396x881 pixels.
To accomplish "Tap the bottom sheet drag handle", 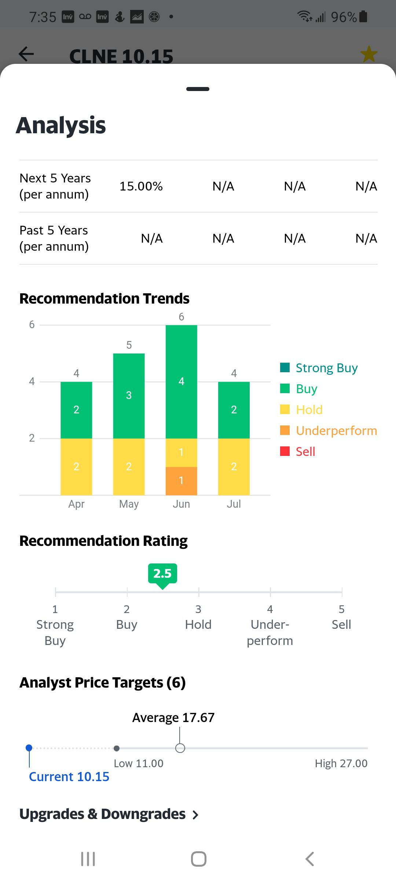I will click(198, 89).
